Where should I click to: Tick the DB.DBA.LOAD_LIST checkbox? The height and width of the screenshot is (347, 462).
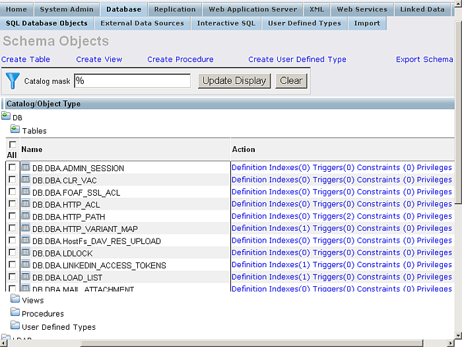13,276
